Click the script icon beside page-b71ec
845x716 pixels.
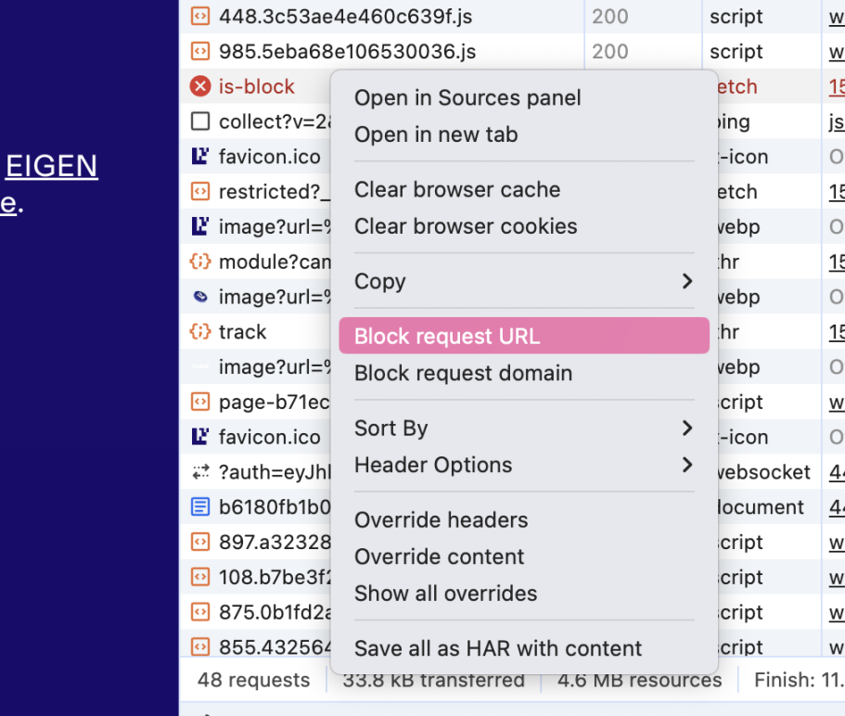pos(199,403)
